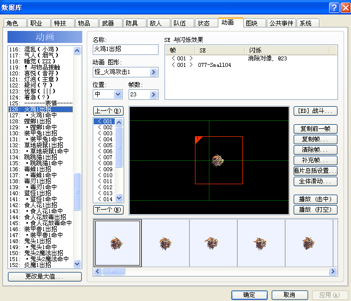The image size is (351, 301).
Task: Click cell 1 sprite in the preview canvas
Action: [x=219, y=160]
